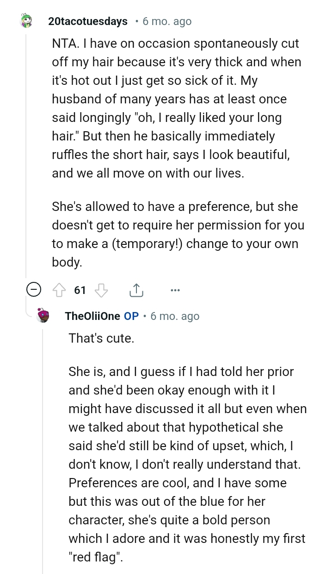Tap the paragraph starting "She is, and I guess"
This screenshot has height=574, width=333.
[x=187, y=464]
